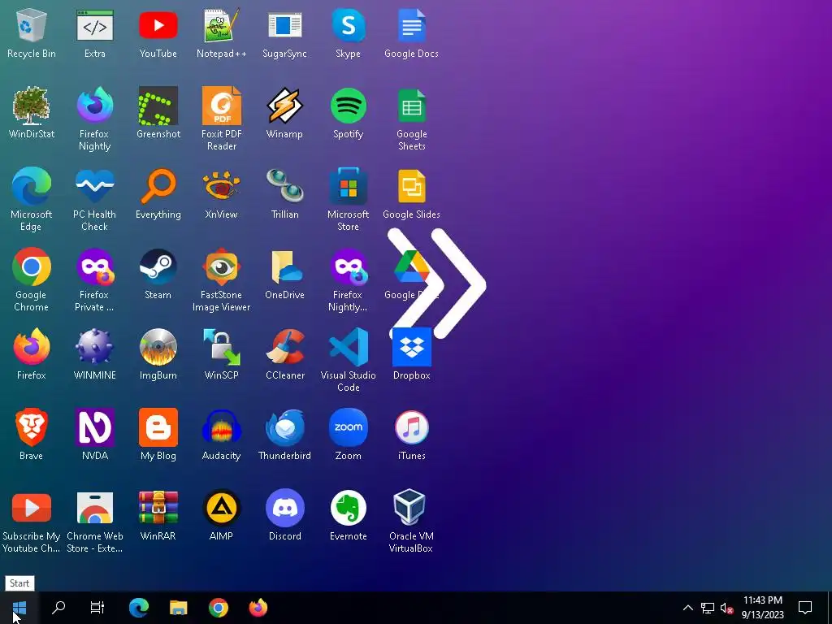832x624 pixels.
Task: Expand the hidden system tray icons
Action: [x=687, y=608]
